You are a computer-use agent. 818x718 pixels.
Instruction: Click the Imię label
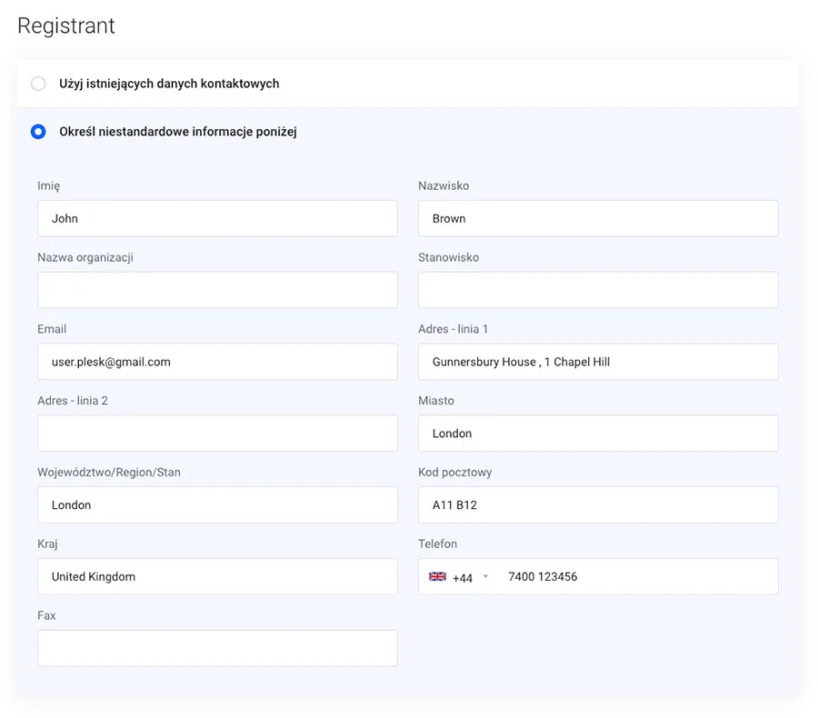[48, 186]
